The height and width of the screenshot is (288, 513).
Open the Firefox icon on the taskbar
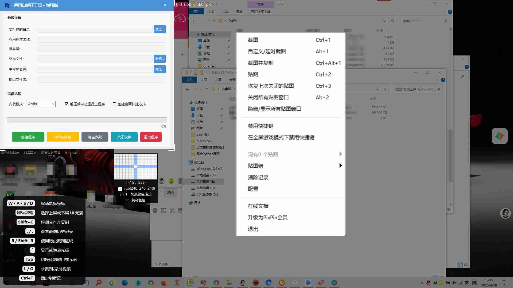coord(164,283)
